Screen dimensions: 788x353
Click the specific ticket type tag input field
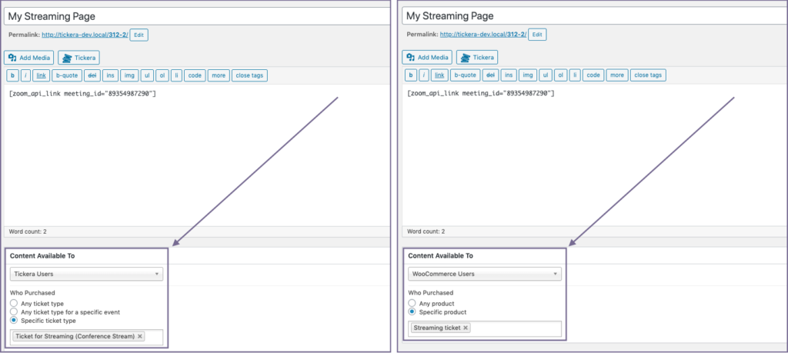(x=86, y=338)
